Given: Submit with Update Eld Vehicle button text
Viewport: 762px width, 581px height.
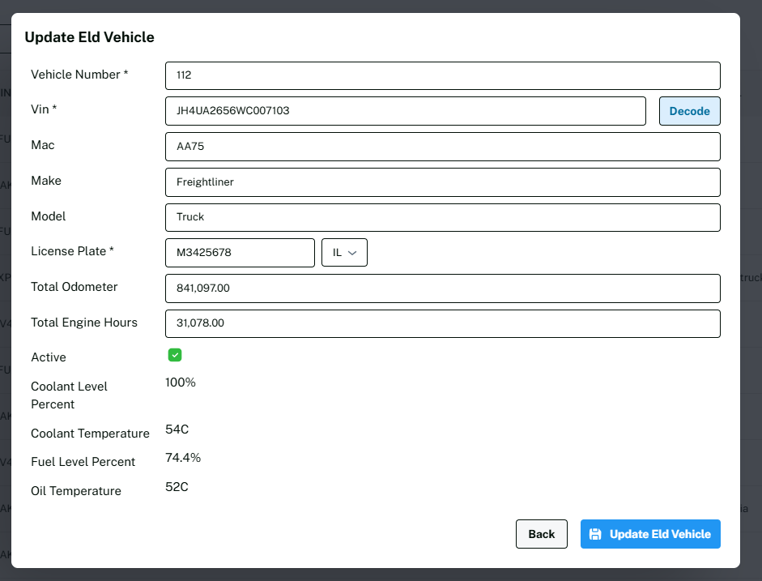Looking at the screenshot, I should click(x=660, y=534).
